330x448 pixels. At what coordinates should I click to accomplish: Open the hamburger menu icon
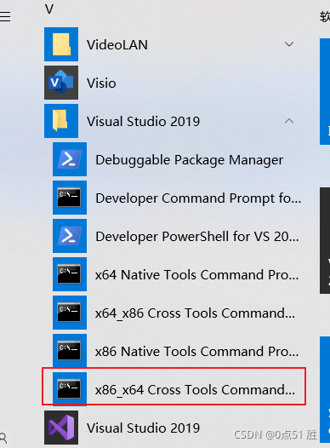5,16
